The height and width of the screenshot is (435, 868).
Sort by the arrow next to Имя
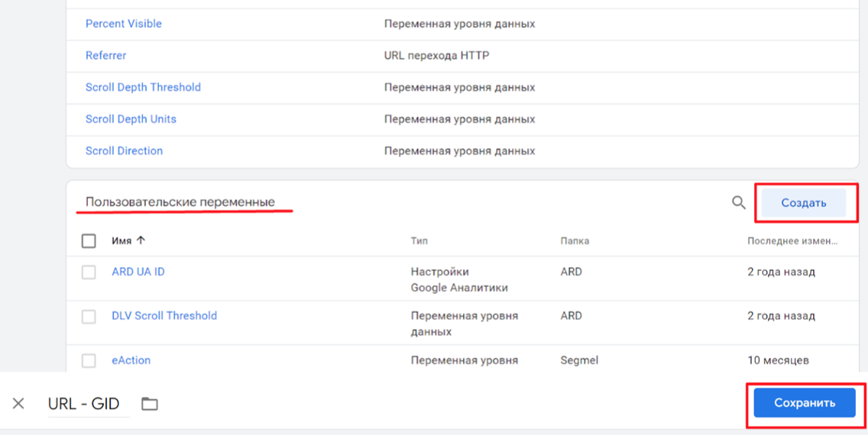tap(141, 240)
